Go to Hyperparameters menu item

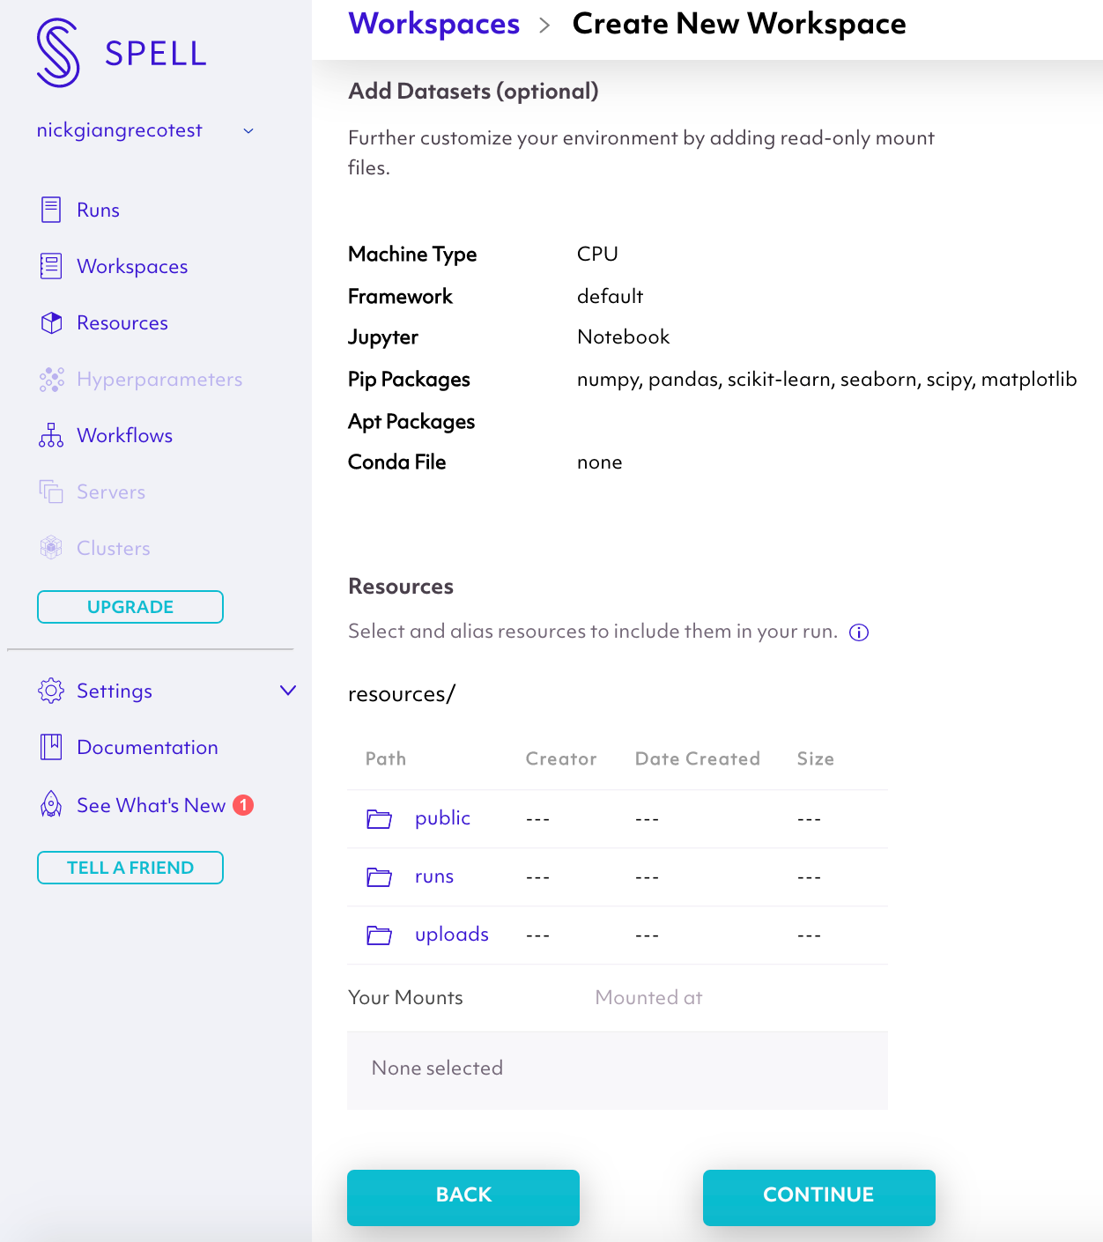pyautogui.click(x=159, y=379)
